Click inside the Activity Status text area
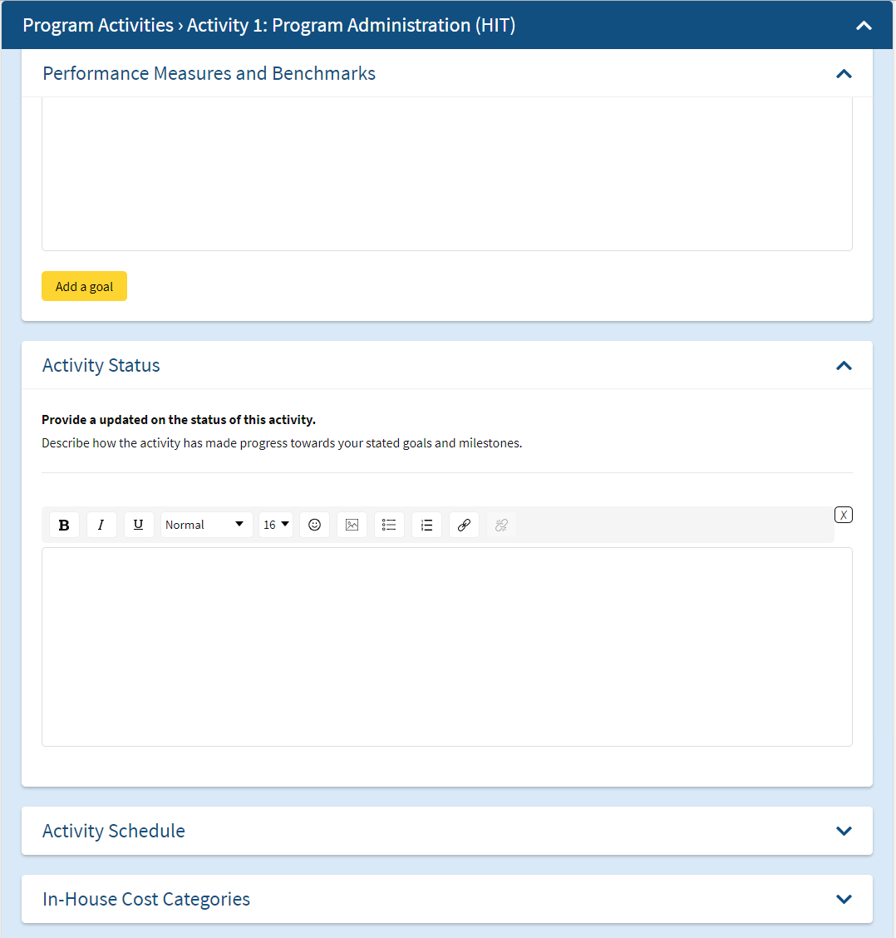This screenshot has width=896, height=938. 447,646
